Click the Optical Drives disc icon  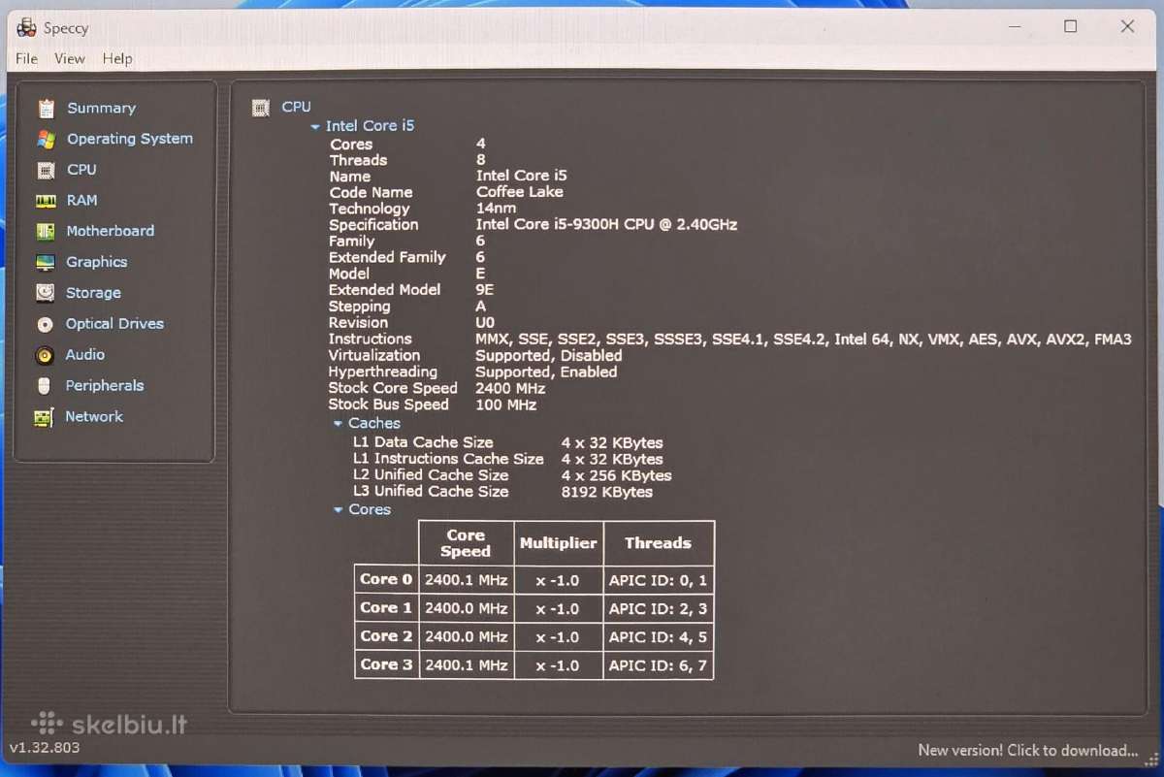[x=45, y=324]
